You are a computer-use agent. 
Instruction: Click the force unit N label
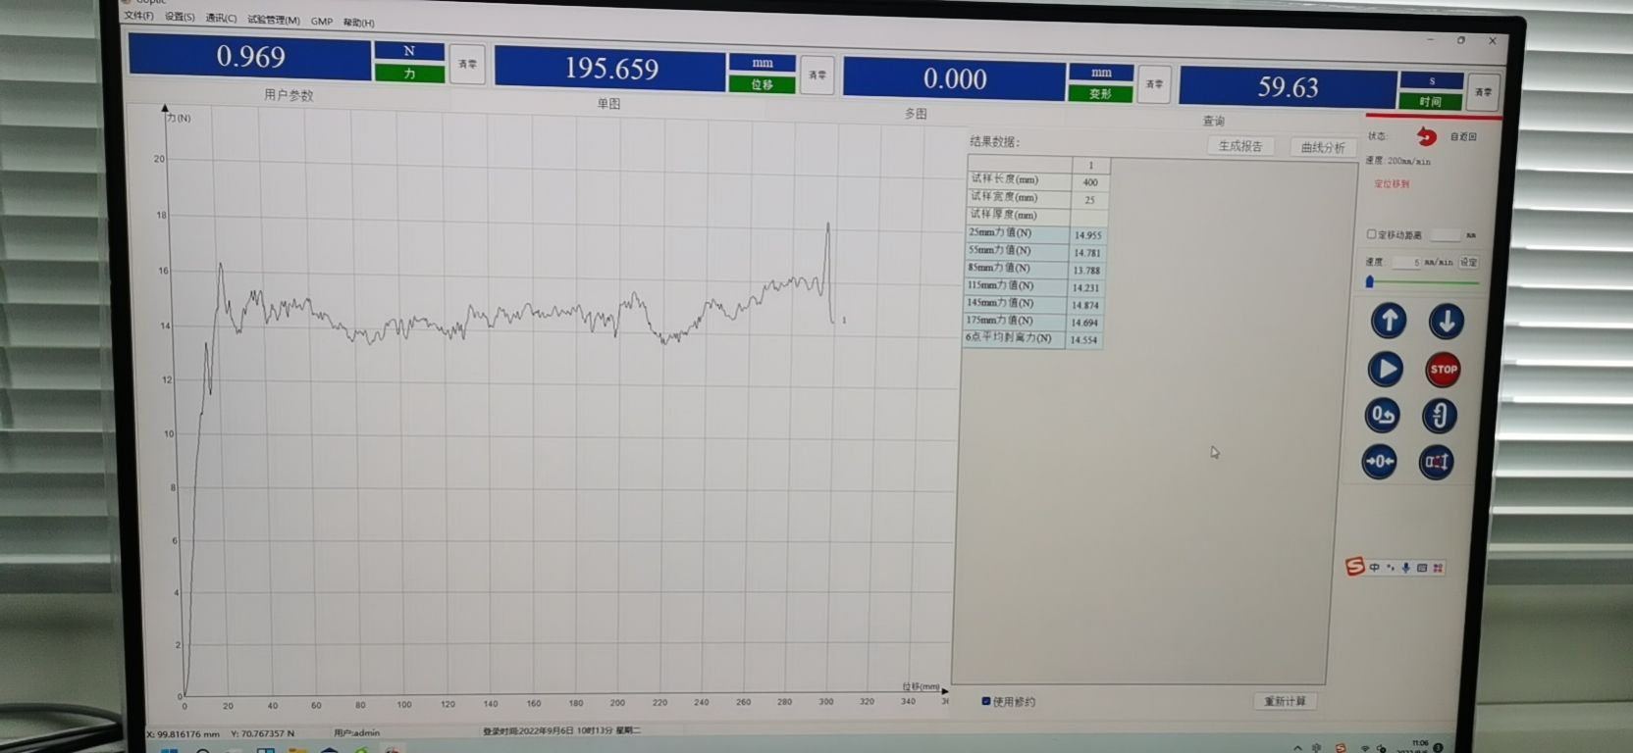[409, 51]
